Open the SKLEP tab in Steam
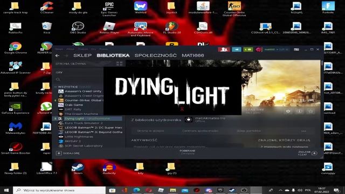345x194 pixels. tap(82, 56)
